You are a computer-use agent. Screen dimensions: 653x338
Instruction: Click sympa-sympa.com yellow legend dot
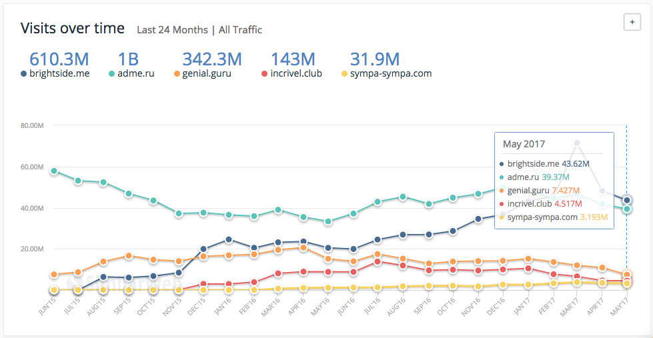[x=344, y=74]
